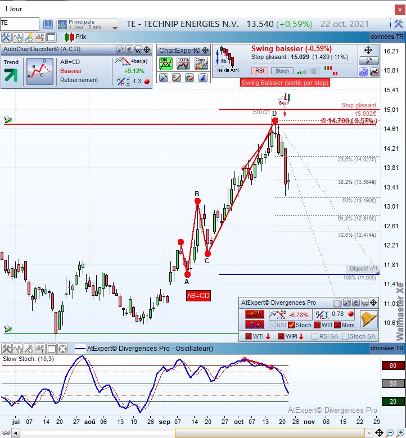Click the euro icon in AutoChartDecoder header
406x438 pixels.
tap(129, 49)
